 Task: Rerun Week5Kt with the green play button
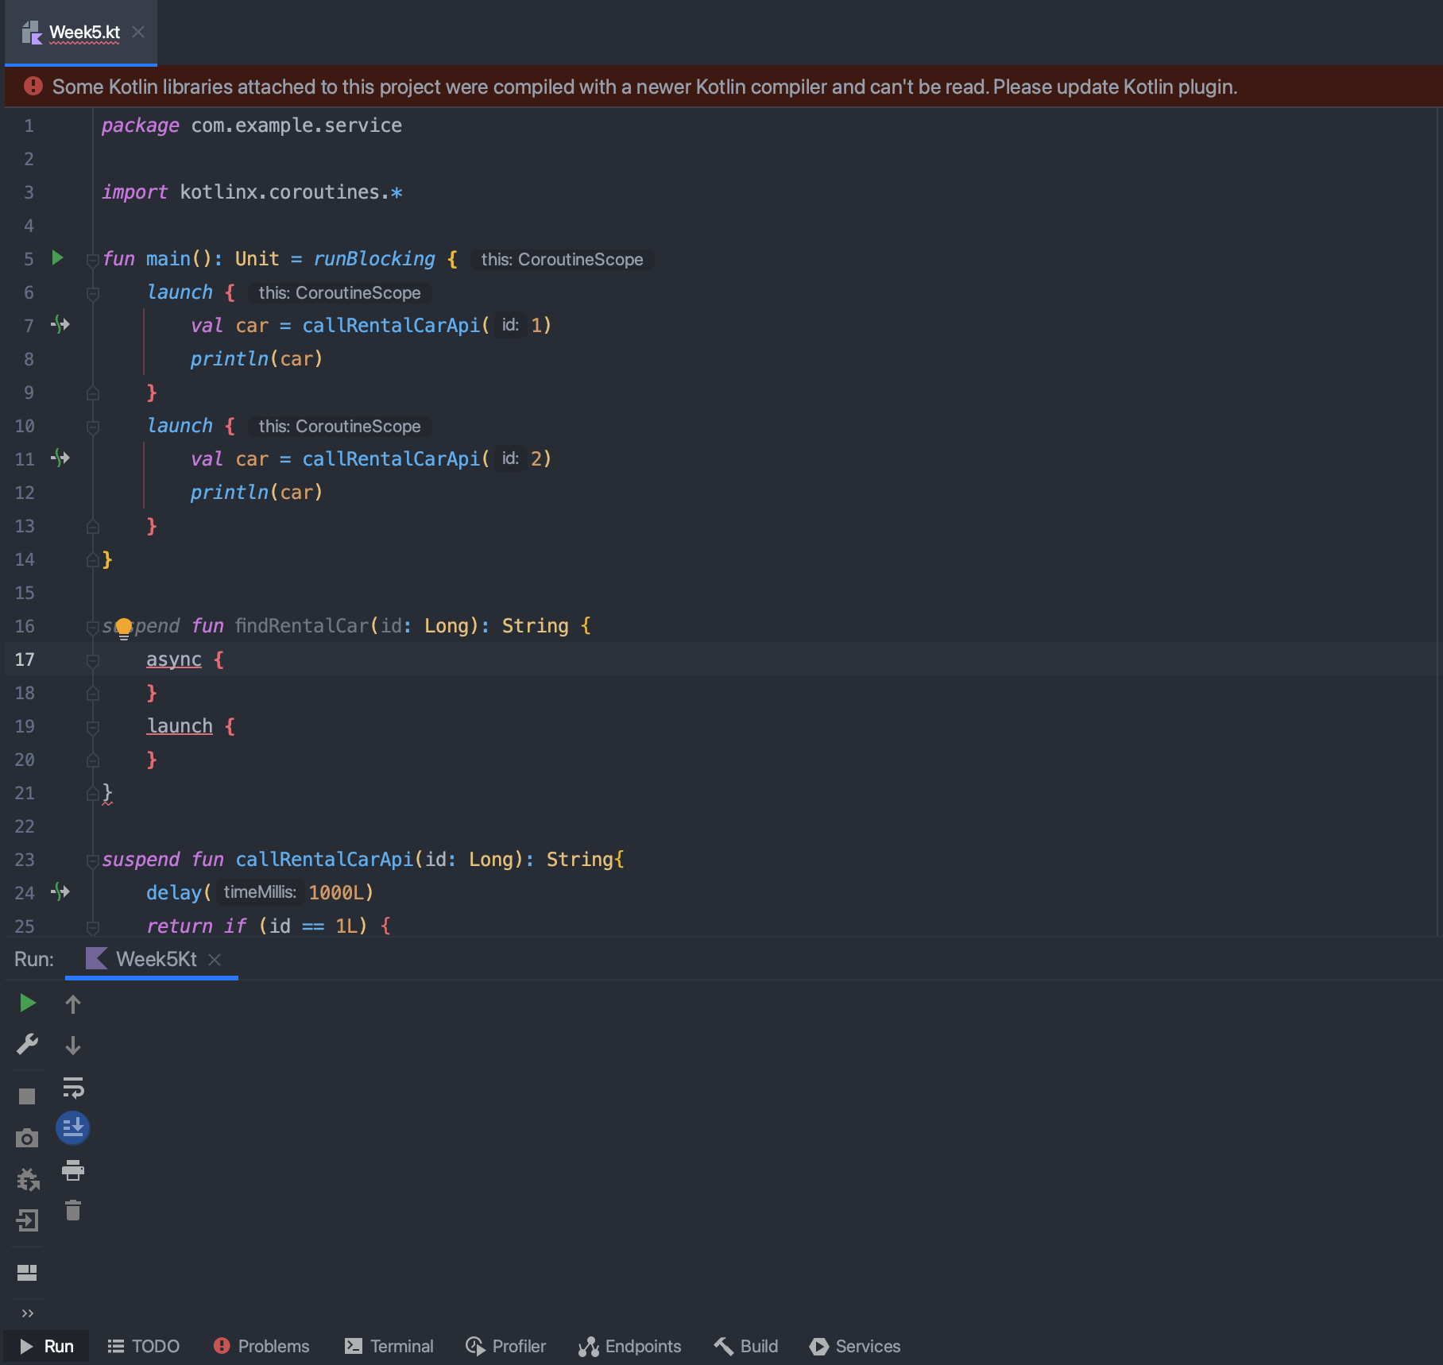click(27, 1003)
